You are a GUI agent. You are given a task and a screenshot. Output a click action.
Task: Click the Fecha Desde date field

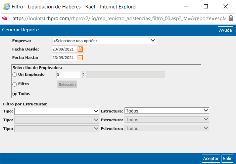click(65, 49)
